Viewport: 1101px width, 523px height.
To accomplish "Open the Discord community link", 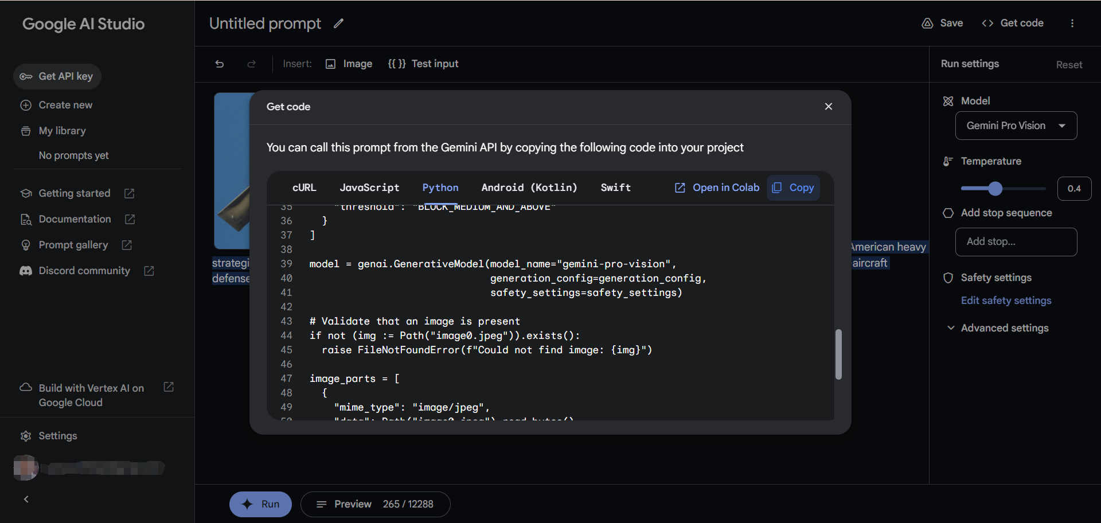I will pos(84,271).
